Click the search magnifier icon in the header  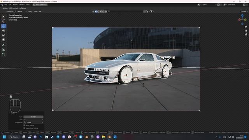click(109, 12)
